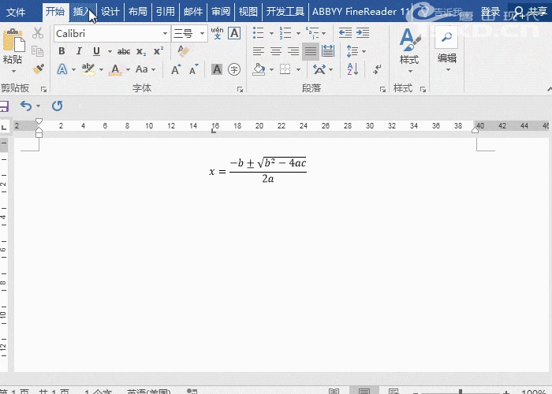Toggle character shading
Image resolution: width=552 pixels, height=394 pixels.
217,69
